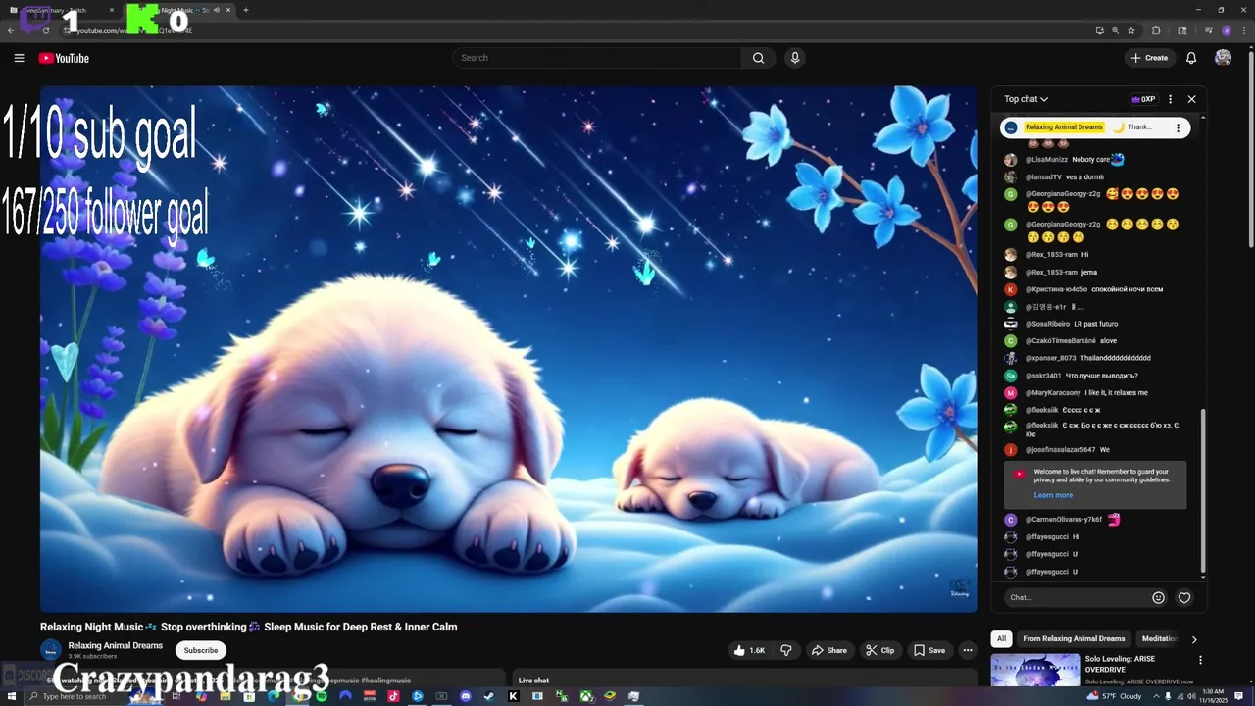This screenshot has width=1255, height=706.
Task: Select the All recommendations chip
Action: point(1001,638)
